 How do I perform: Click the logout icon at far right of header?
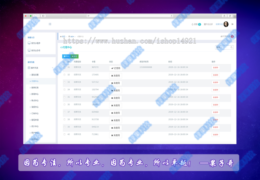click(x=232, y=24)
